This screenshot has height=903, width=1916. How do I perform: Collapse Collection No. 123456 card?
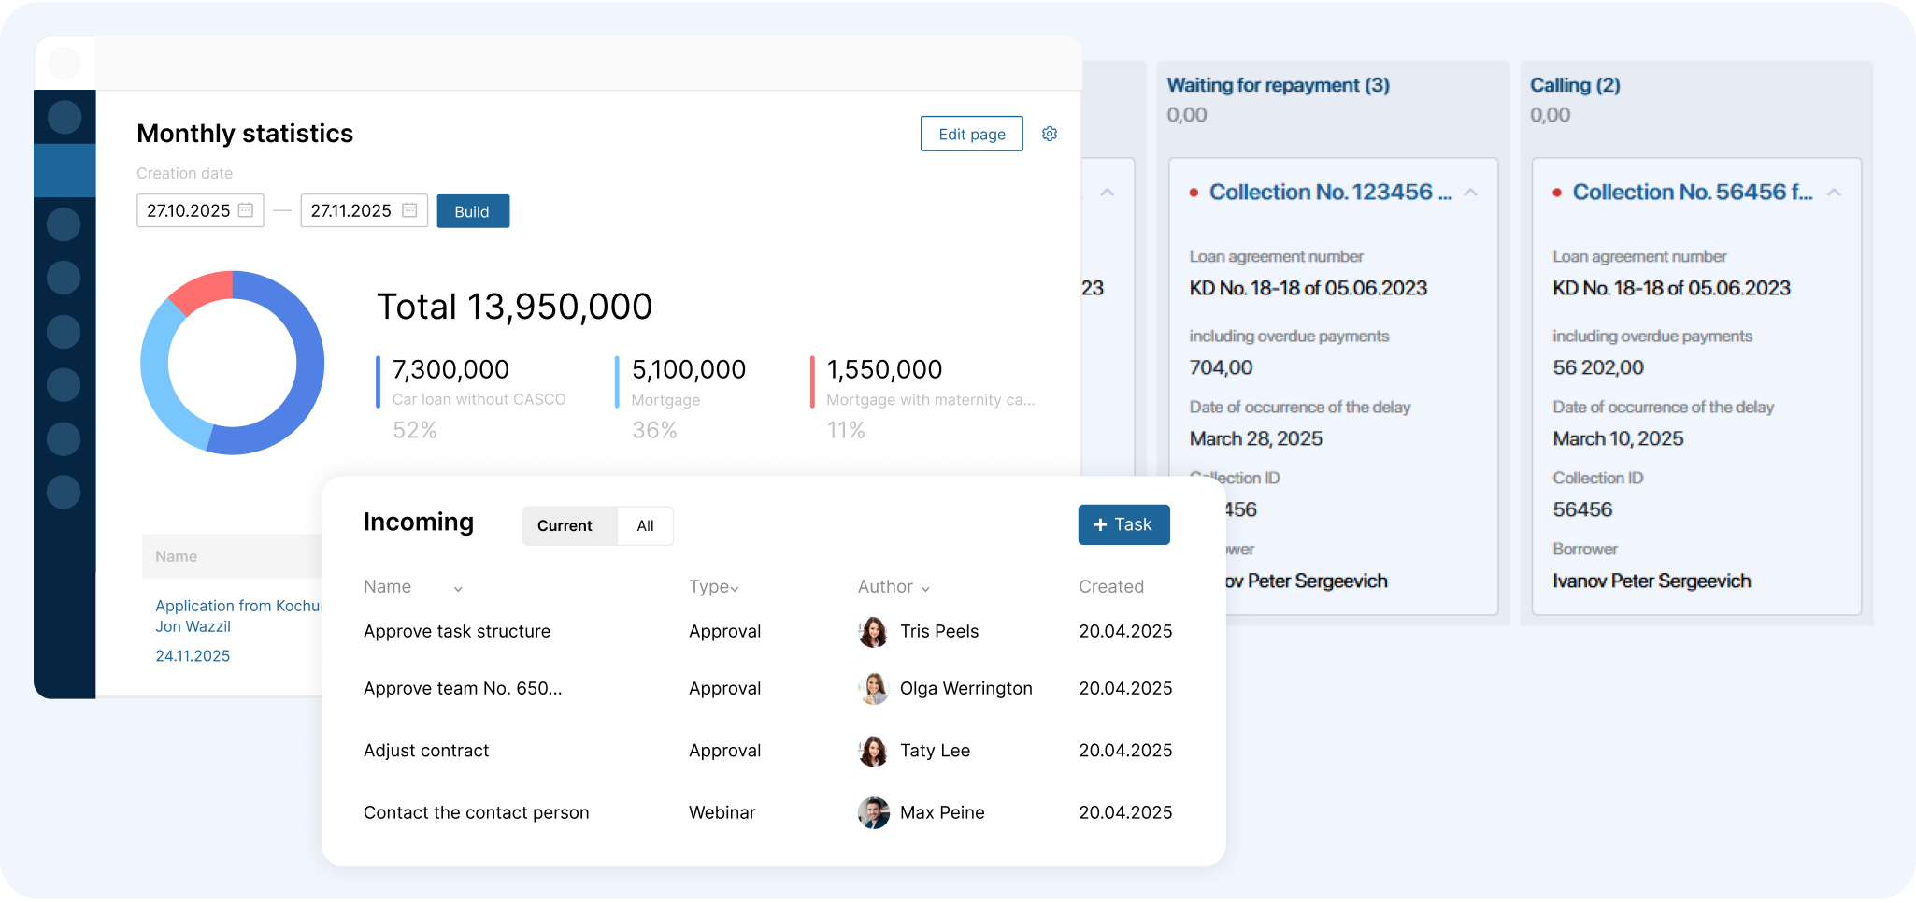(1470, 193)
